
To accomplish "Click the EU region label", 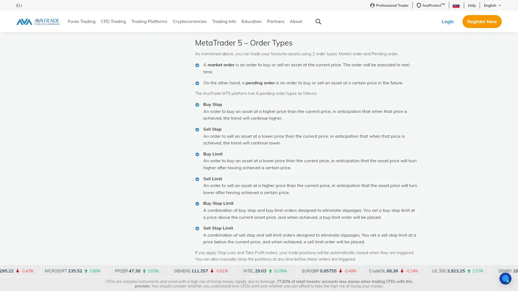I will (19, 5).
